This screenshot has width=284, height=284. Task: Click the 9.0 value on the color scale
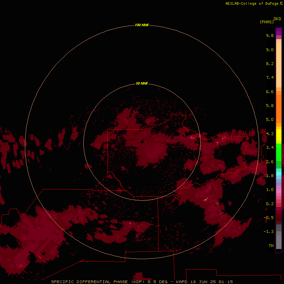(x=270, y=50)
